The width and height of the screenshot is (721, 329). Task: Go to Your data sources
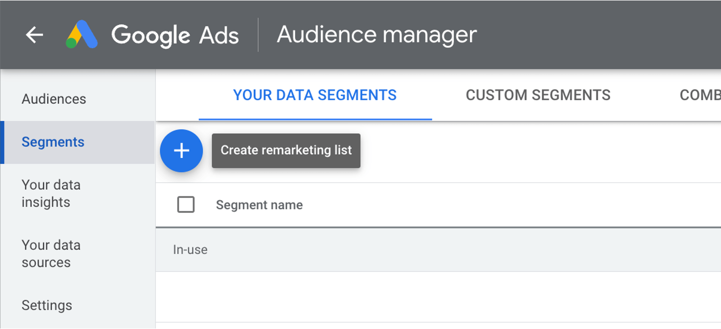point(51,254)
